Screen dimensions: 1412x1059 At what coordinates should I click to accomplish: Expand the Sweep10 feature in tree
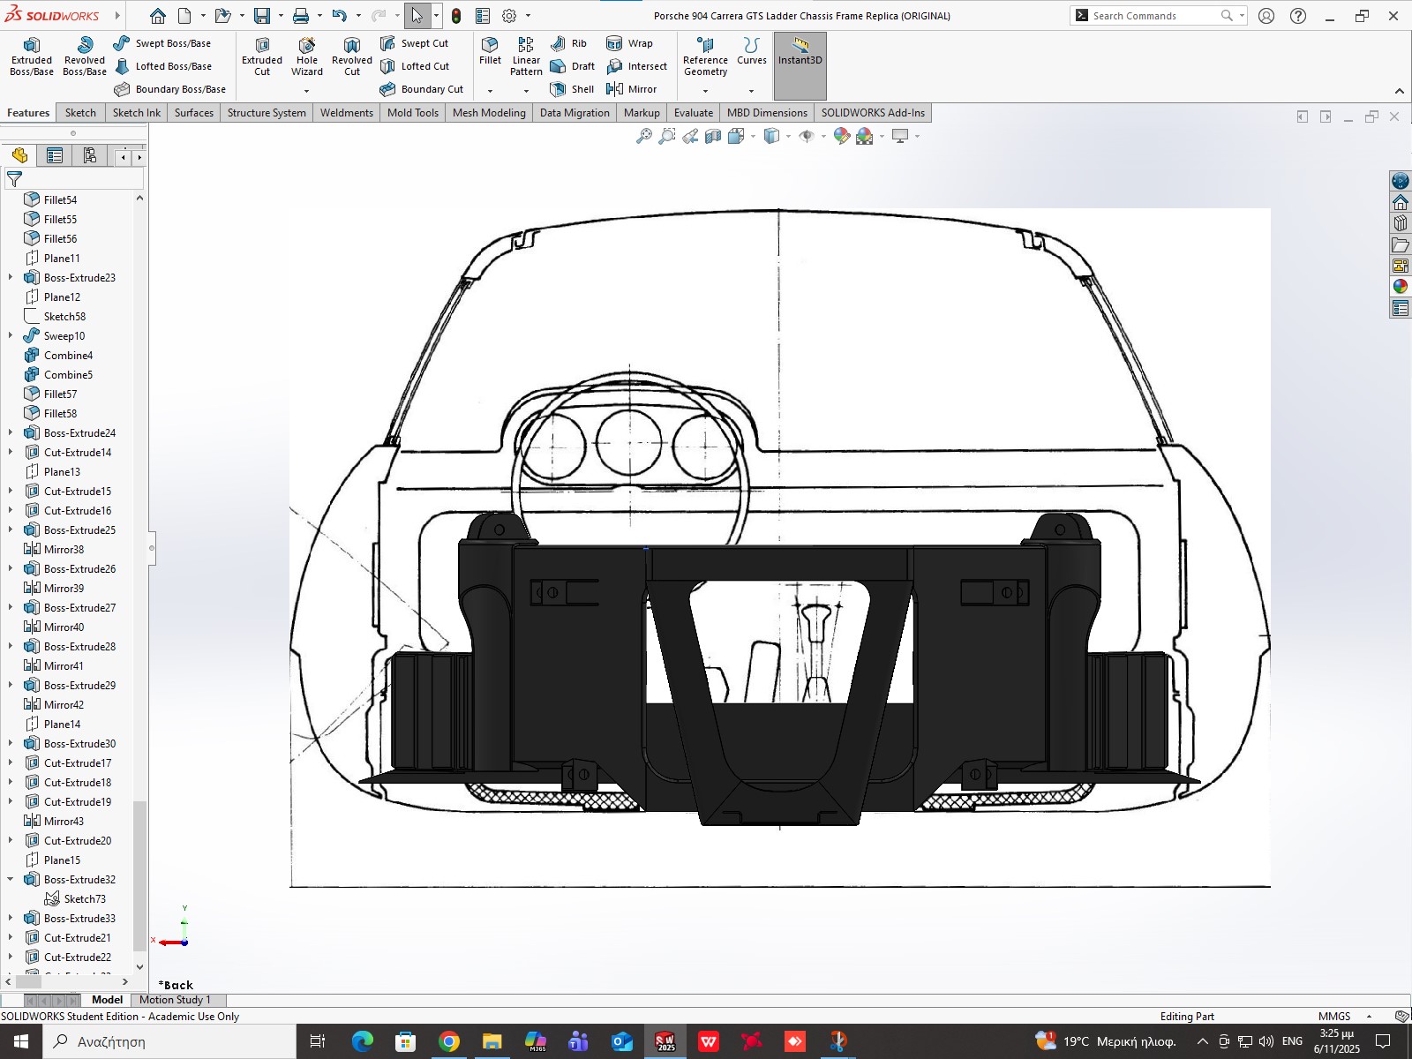click(x=11, y=335)
